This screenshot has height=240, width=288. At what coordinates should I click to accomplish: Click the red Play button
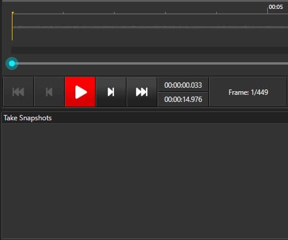(80, 92)
